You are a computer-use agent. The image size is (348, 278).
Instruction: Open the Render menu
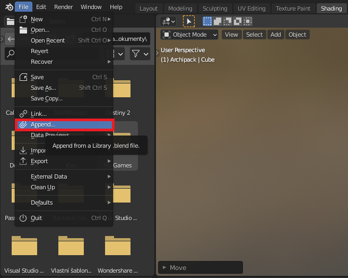[x=64, y=7]
